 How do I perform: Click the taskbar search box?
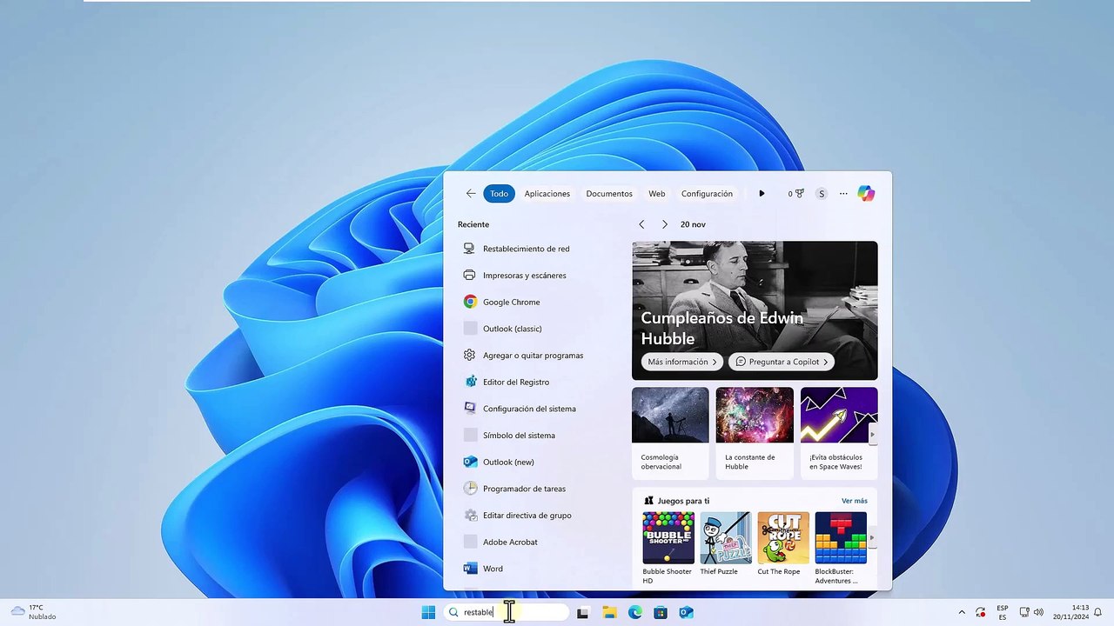[507, 612]
